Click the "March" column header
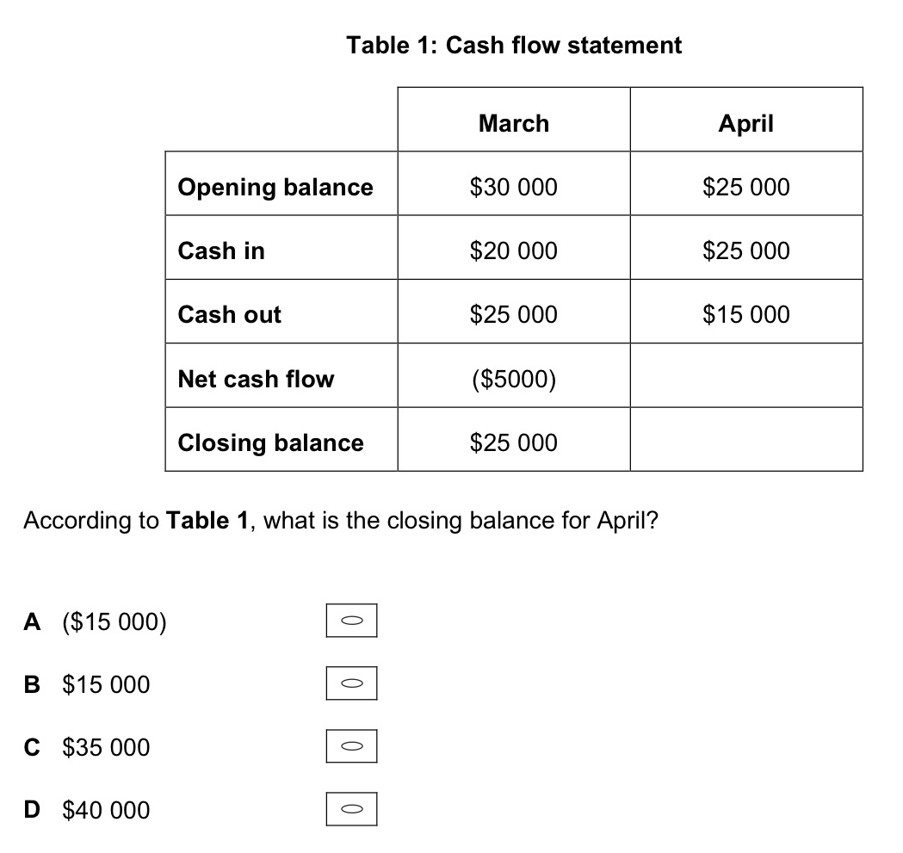This screenshot has width=903, height=853. click(x=513, y=123)
